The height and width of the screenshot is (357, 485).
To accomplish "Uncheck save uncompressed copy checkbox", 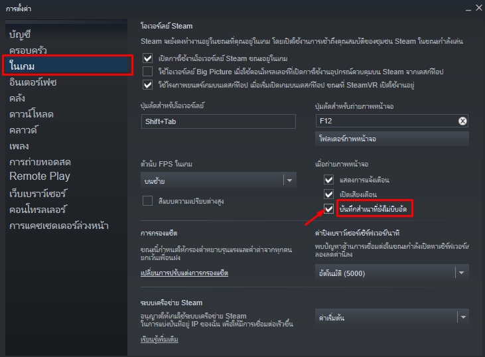I will [328, 209].
